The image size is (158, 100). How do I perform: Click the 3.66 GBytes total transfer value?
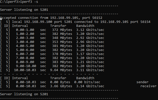[x=61, y=86]
